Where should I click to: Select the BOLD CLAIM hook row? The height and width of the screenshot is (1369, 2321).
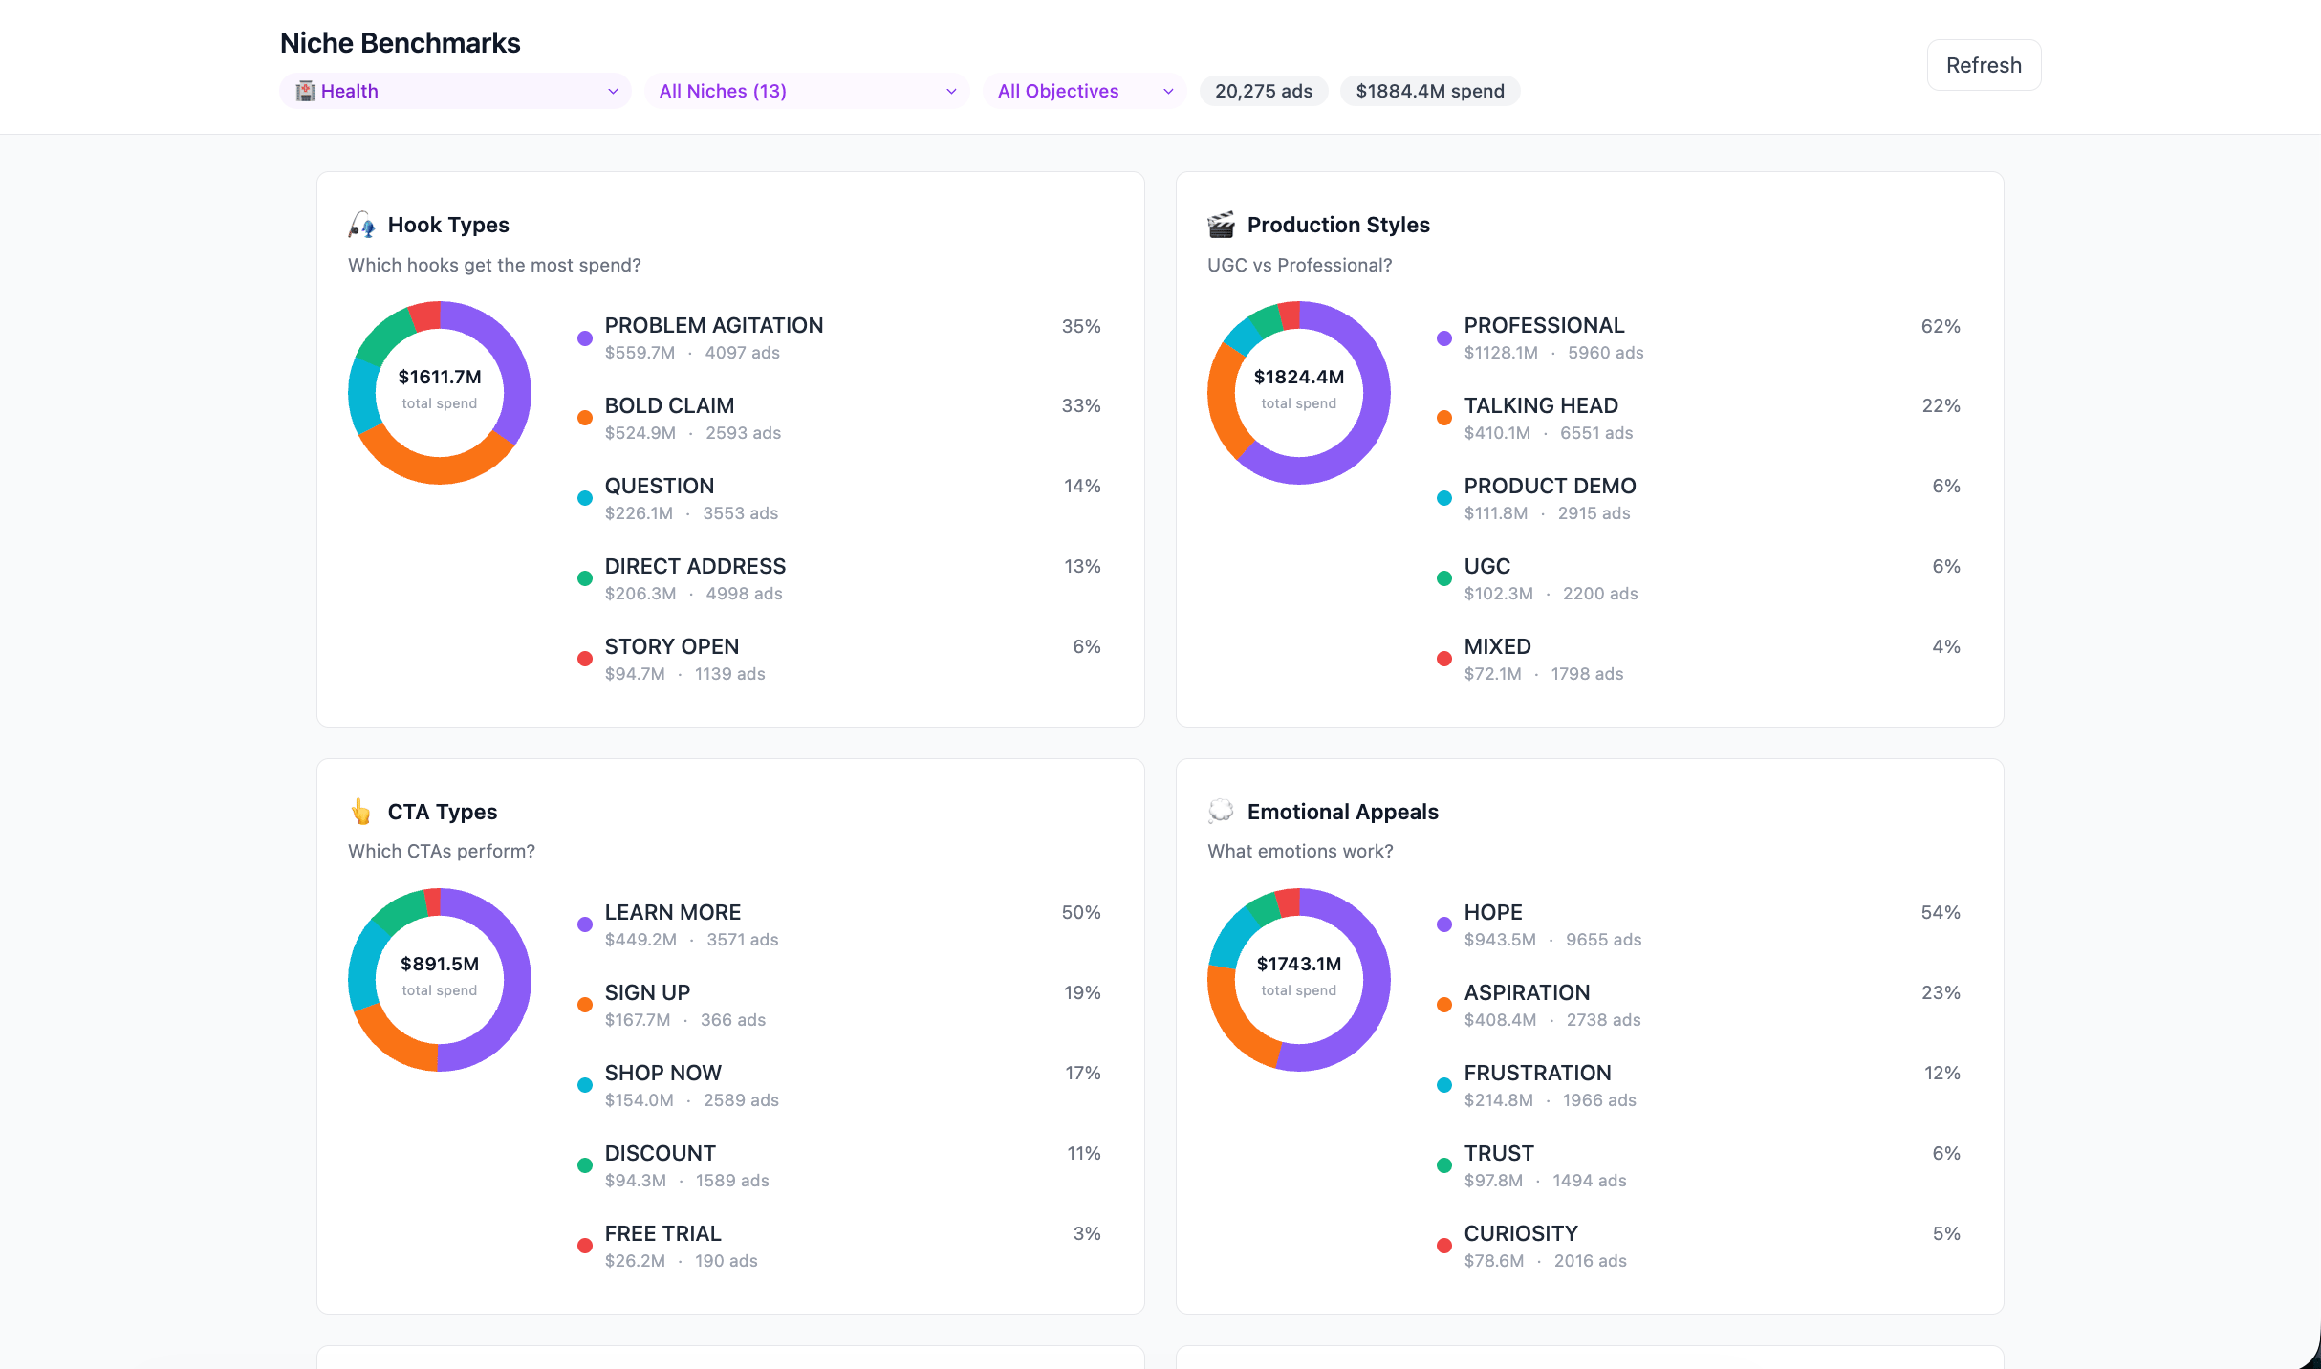tap(669, 406)
